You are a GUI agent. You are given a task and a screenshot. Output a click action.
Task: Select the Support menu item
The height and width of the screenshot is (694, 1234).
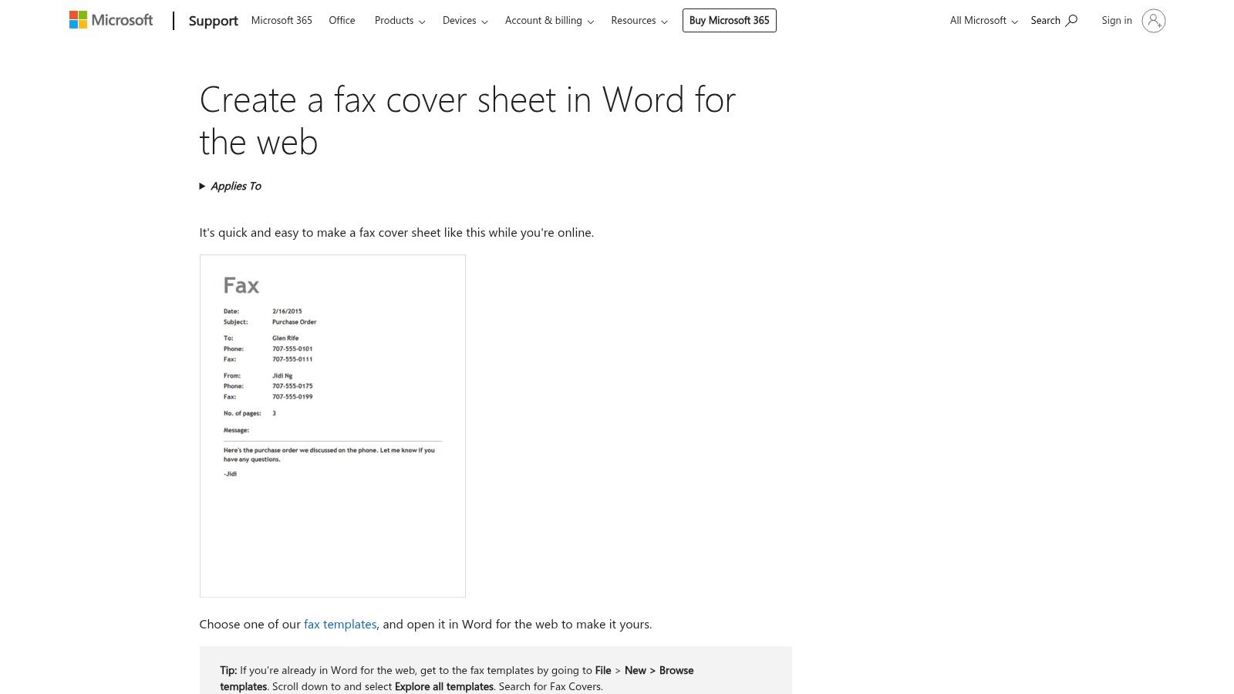213,21
